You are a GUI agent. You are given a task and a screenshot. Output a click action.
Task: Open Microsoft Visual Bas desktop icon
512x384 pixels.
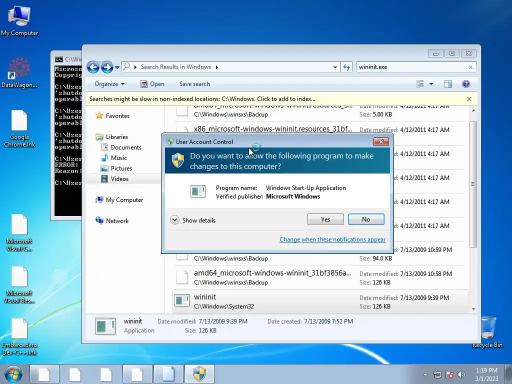19,284
